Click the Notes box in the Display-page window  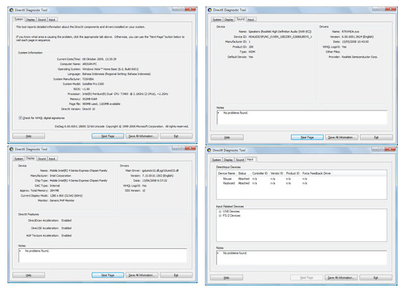point(103,255)
